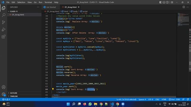The height and width of the screenshot is (107, 191).
Task: Click Ln 64, Col 38 status entry
Action: 126,99
